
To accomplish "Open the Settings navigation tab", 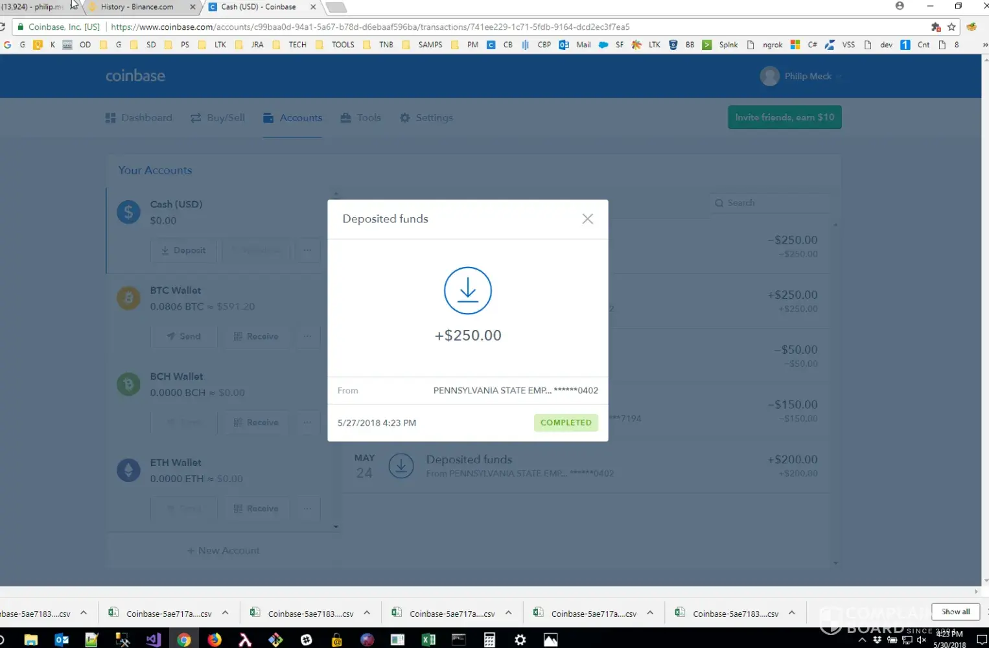I will pos(426,118).
